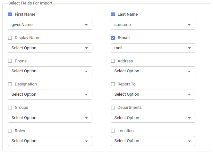213x153 pixels.
Task: Check the Address field checkbox
Action: pos(113,61)
